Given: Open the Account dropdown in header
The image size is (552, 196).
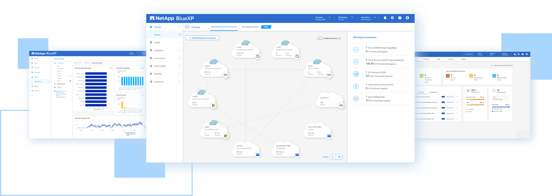Looking at the screenshot, I should (x=323, y=18).
